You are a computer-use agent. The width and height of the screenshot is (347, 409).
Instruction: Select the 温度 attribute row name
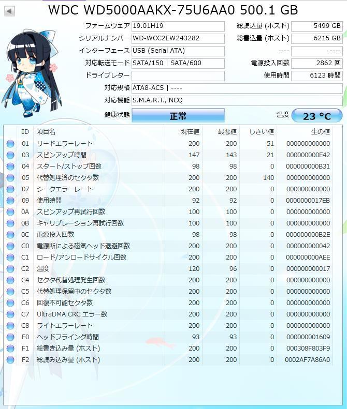click(43, 269)
